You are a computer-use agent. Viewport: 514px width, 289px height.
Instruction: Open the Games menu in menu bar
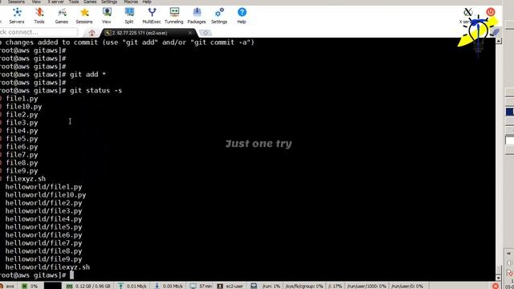pyautogui.click(x=90, y=2)
